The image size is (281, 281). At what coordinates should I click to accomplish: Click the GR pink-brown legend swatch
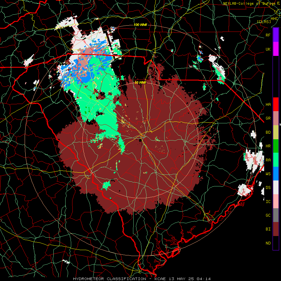click(x=276, y=118)
